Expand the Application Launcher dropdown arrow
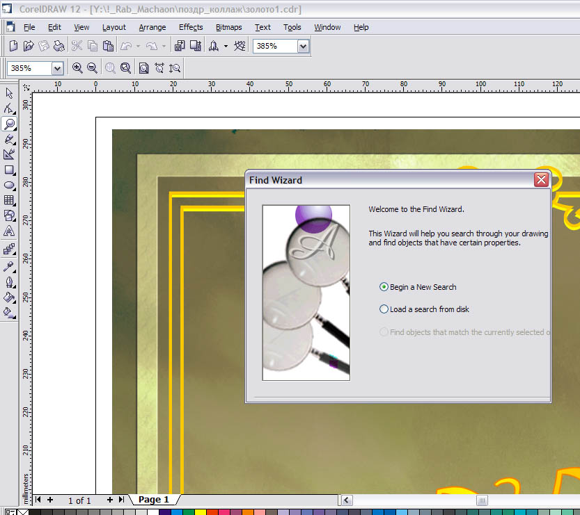This screenshot has width=580, height=515. pyautogui.click(x=226, y=46)
